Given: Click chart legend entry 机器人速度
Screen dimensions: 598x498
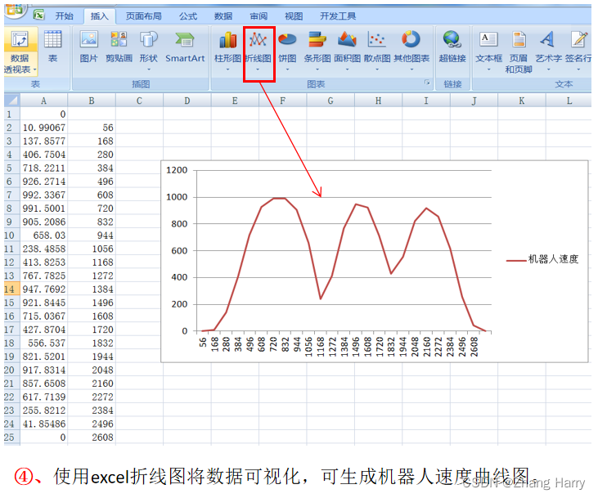Looking at the screenshot, I should click(542, 259).
